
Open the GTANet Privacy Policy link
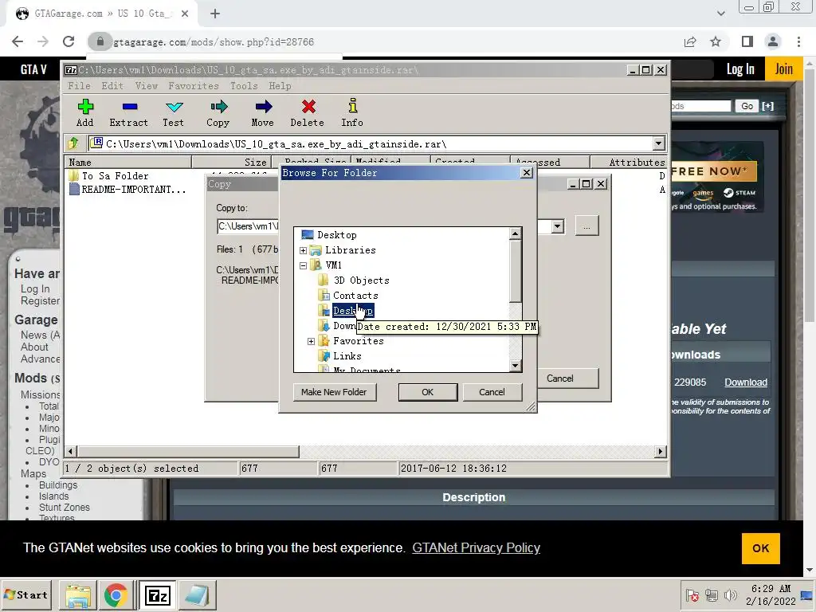pos(477,548)
